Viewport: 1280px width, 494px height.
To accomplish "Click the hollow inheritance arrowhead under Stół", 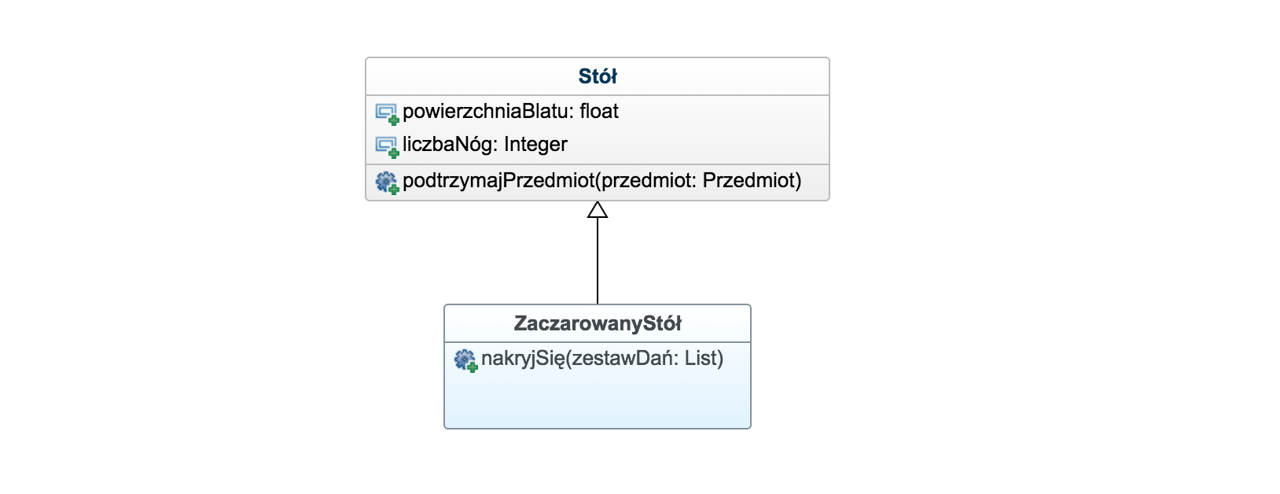I will [x=598, y=210].
